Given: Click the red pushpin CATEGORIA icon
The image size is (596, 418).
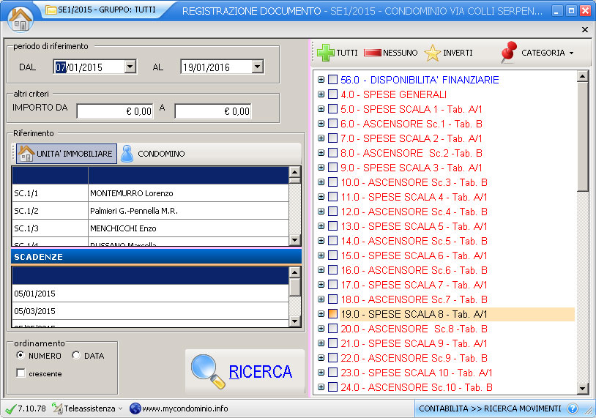Looking at the screenshot, I should point(507,53).
